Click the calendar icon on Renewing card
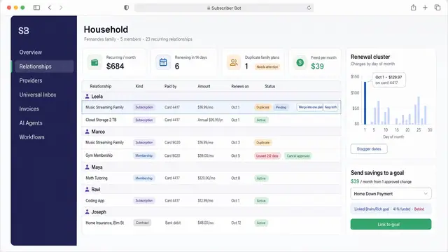The height and width of the screenshot is (252, 448). (x=163, y=62)
